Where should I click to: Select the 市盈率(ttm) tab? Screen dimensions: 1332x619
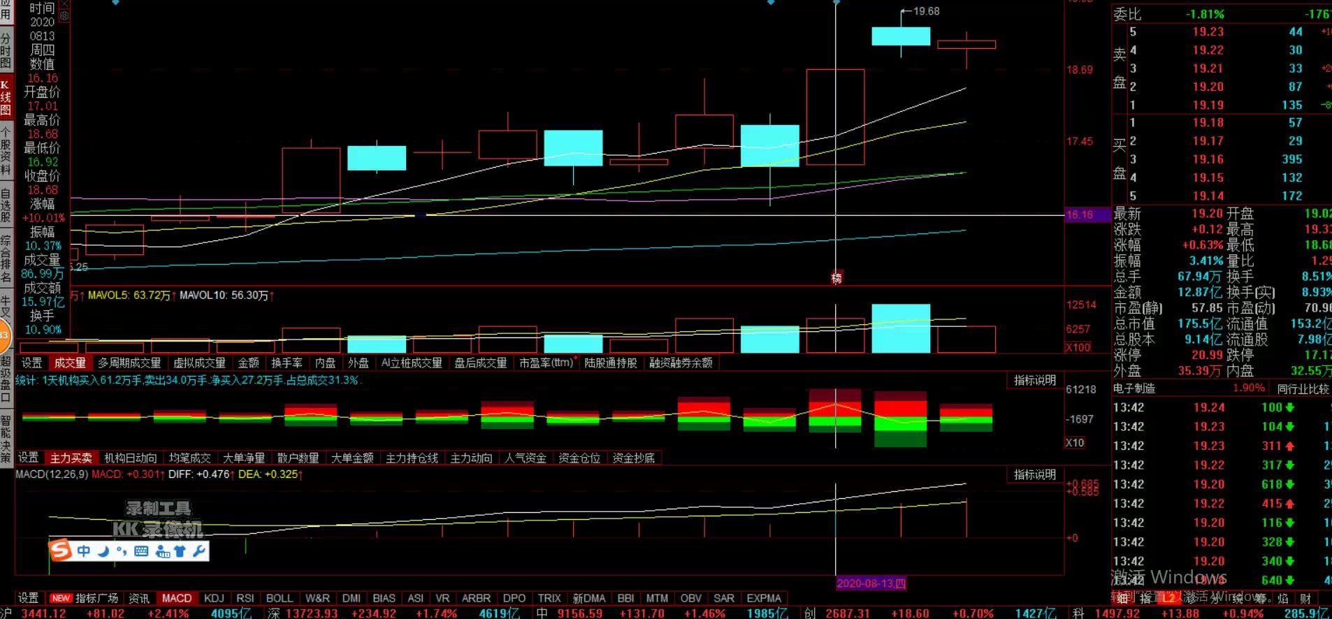pos(546,363)
